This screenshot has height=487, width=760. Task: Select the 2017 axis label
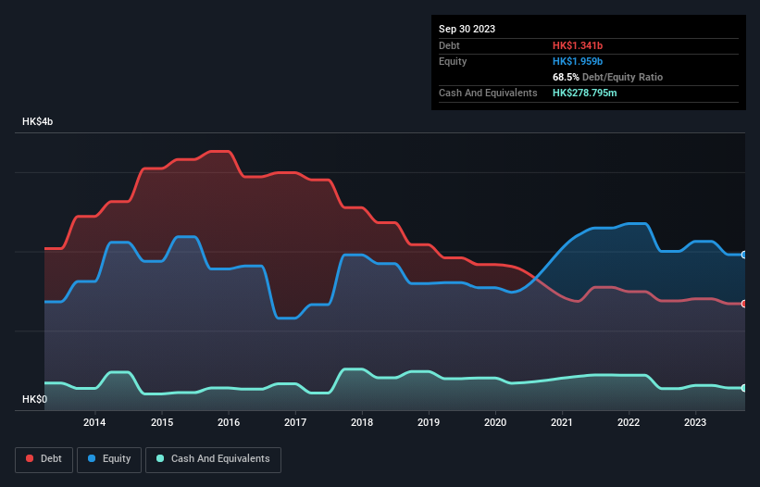(x=294, y=422)
